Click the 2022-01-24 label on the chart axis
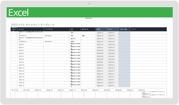Screen dimensions: 179x105 point(84,90)
